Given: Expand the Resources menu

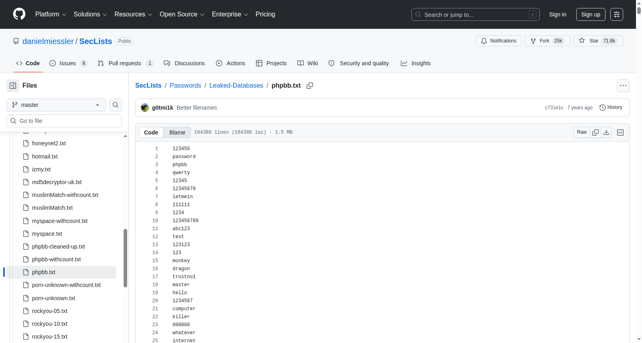Looking at the screenshot, I should click(x=133, y=14).
